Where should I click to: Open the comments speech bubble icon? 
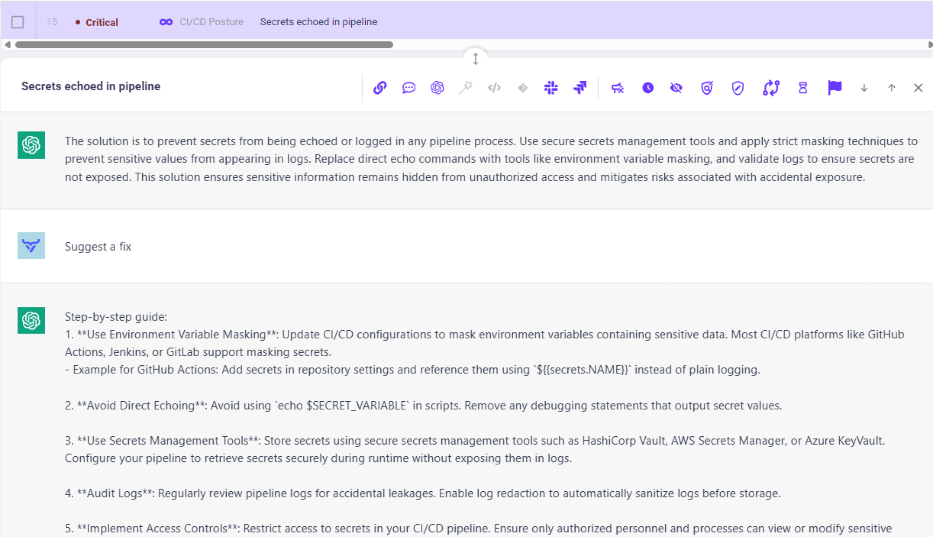point(409,88)
